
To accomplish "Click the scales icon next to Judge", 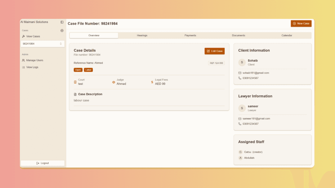I will click(x=113, y=82).
